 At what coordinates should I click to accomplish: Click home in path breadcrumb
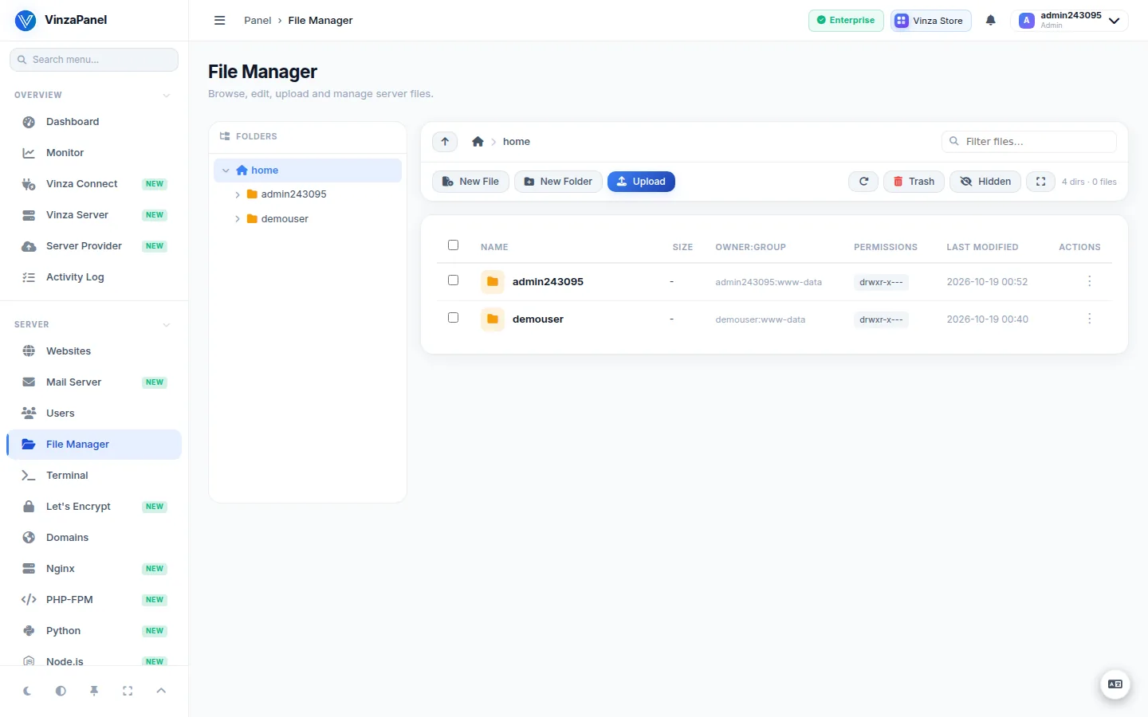point(517,142)
